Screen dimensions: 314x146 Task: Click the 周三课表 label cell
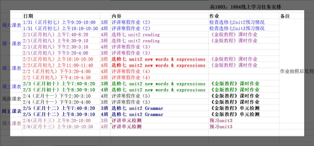click(x=12, y=87)
